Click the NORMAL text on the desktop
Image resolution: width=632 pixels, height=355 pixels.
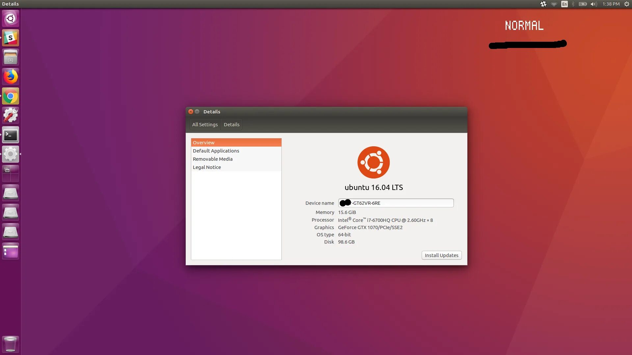[x=524, y=26]
